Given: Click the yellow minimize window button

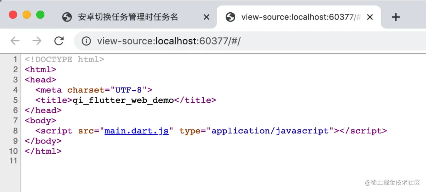Looking at the screenshot, I should click(27, 15).
